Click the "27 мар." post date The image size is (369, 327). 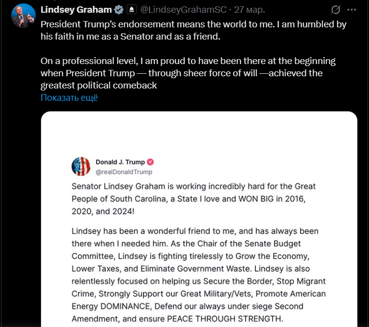250,10
